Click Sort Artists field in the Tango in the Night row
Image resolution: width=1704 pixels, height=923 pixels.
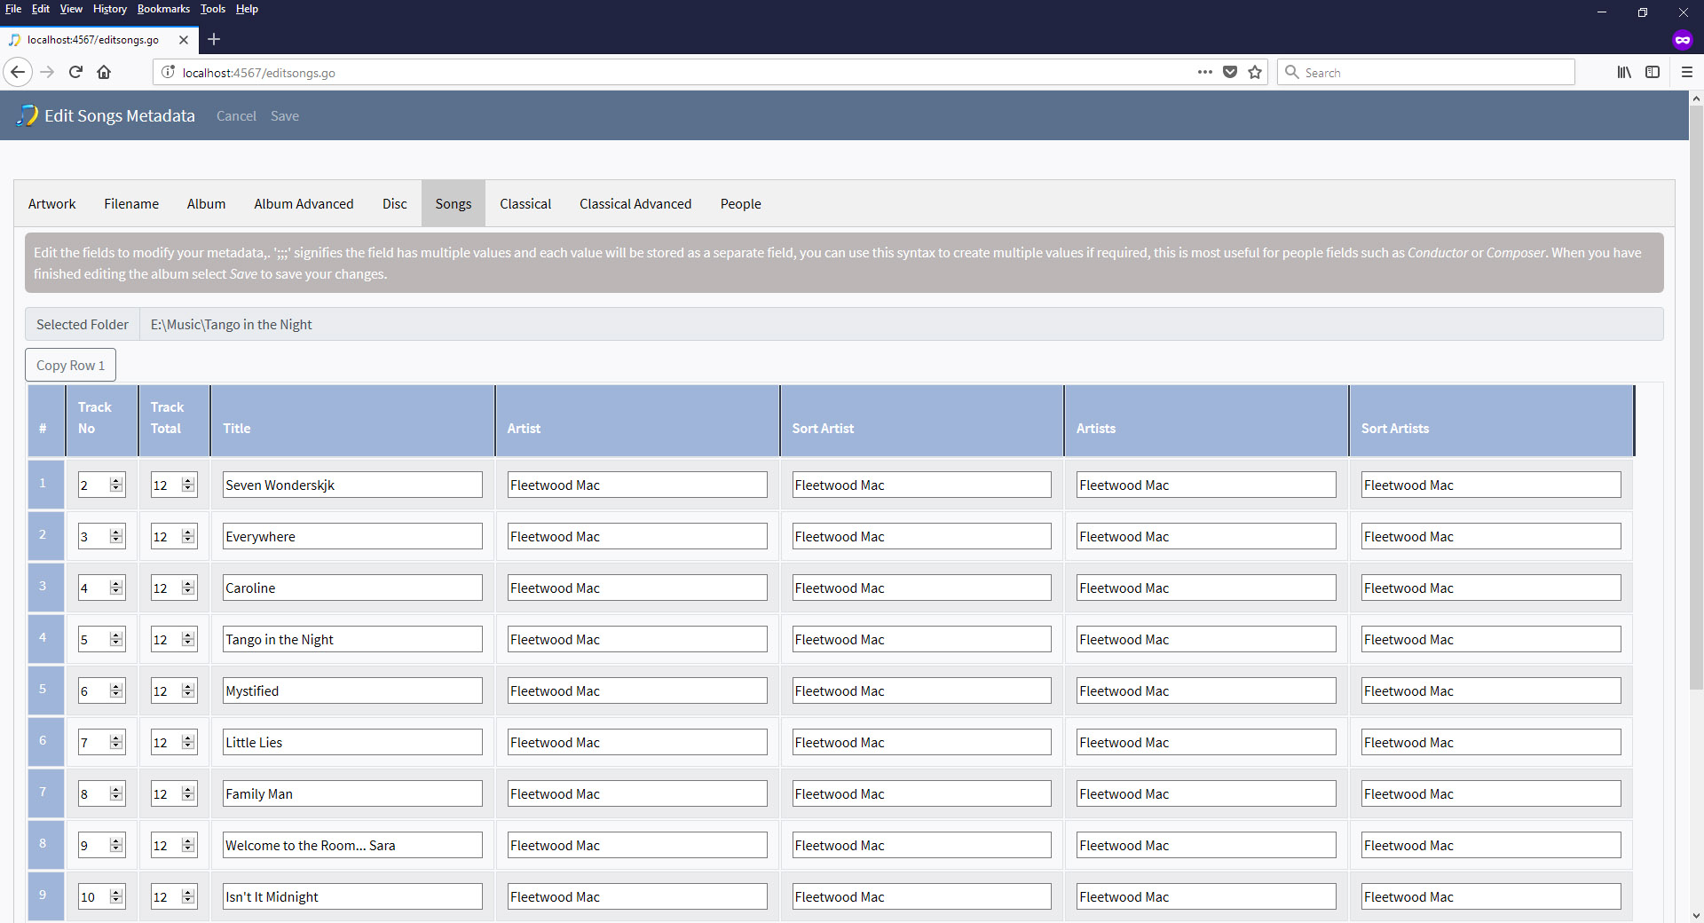click(x=1491, y=639)
